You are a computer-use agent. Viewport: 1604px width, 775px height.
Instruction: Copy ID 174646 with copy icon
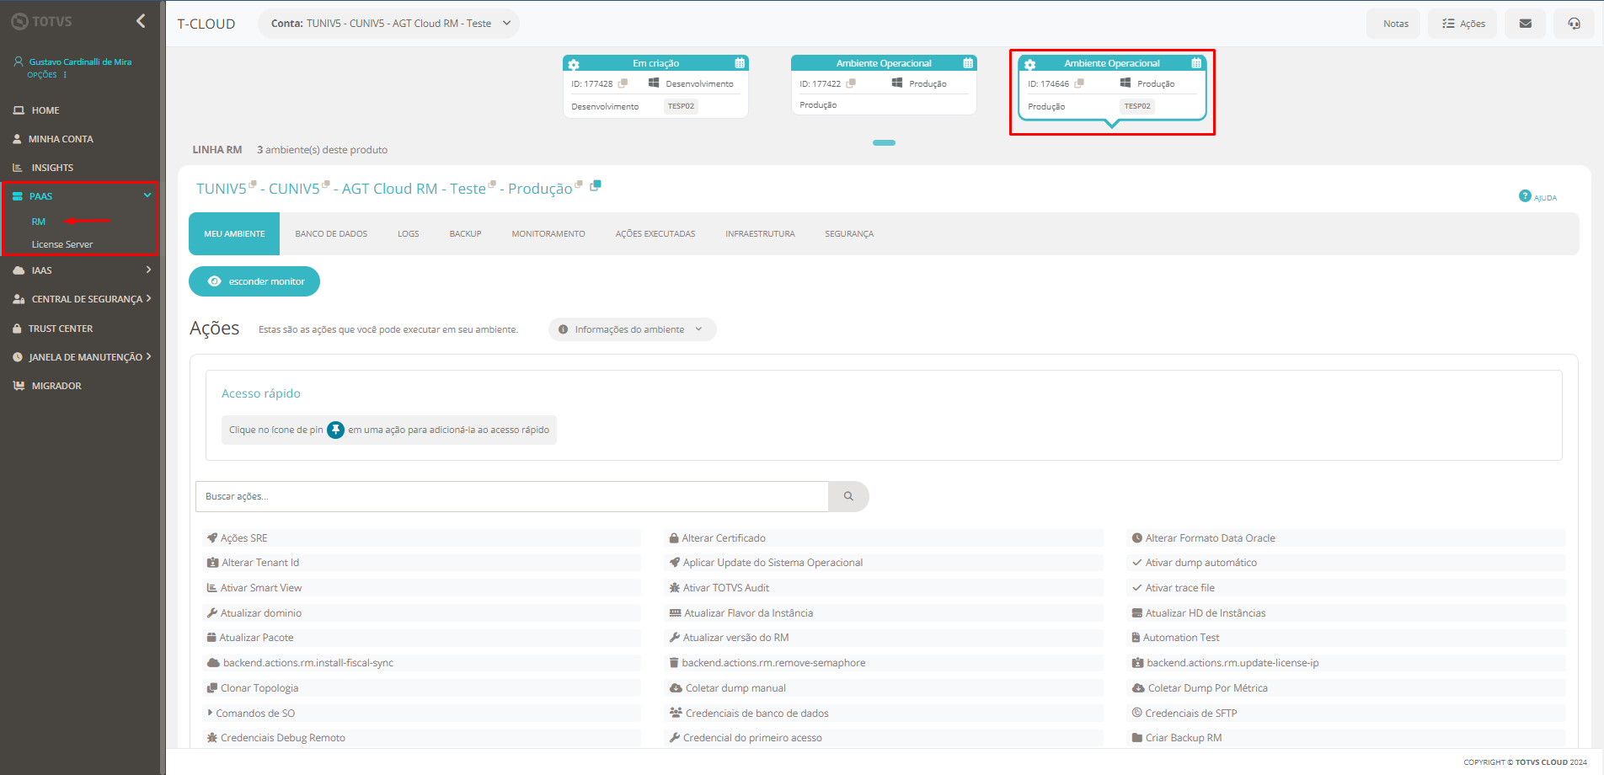pyautogui.click(x=1079, y=83)
